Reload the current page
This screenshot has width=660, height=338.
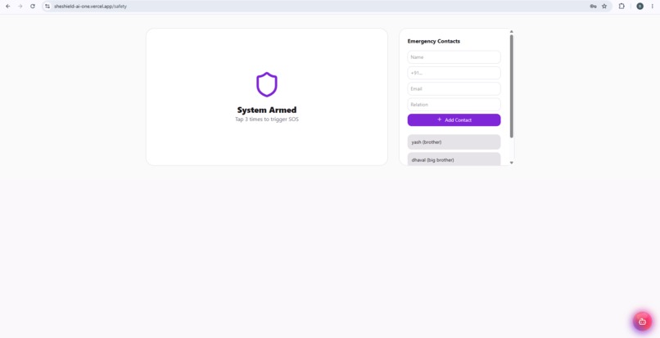[x=33, y=7]
